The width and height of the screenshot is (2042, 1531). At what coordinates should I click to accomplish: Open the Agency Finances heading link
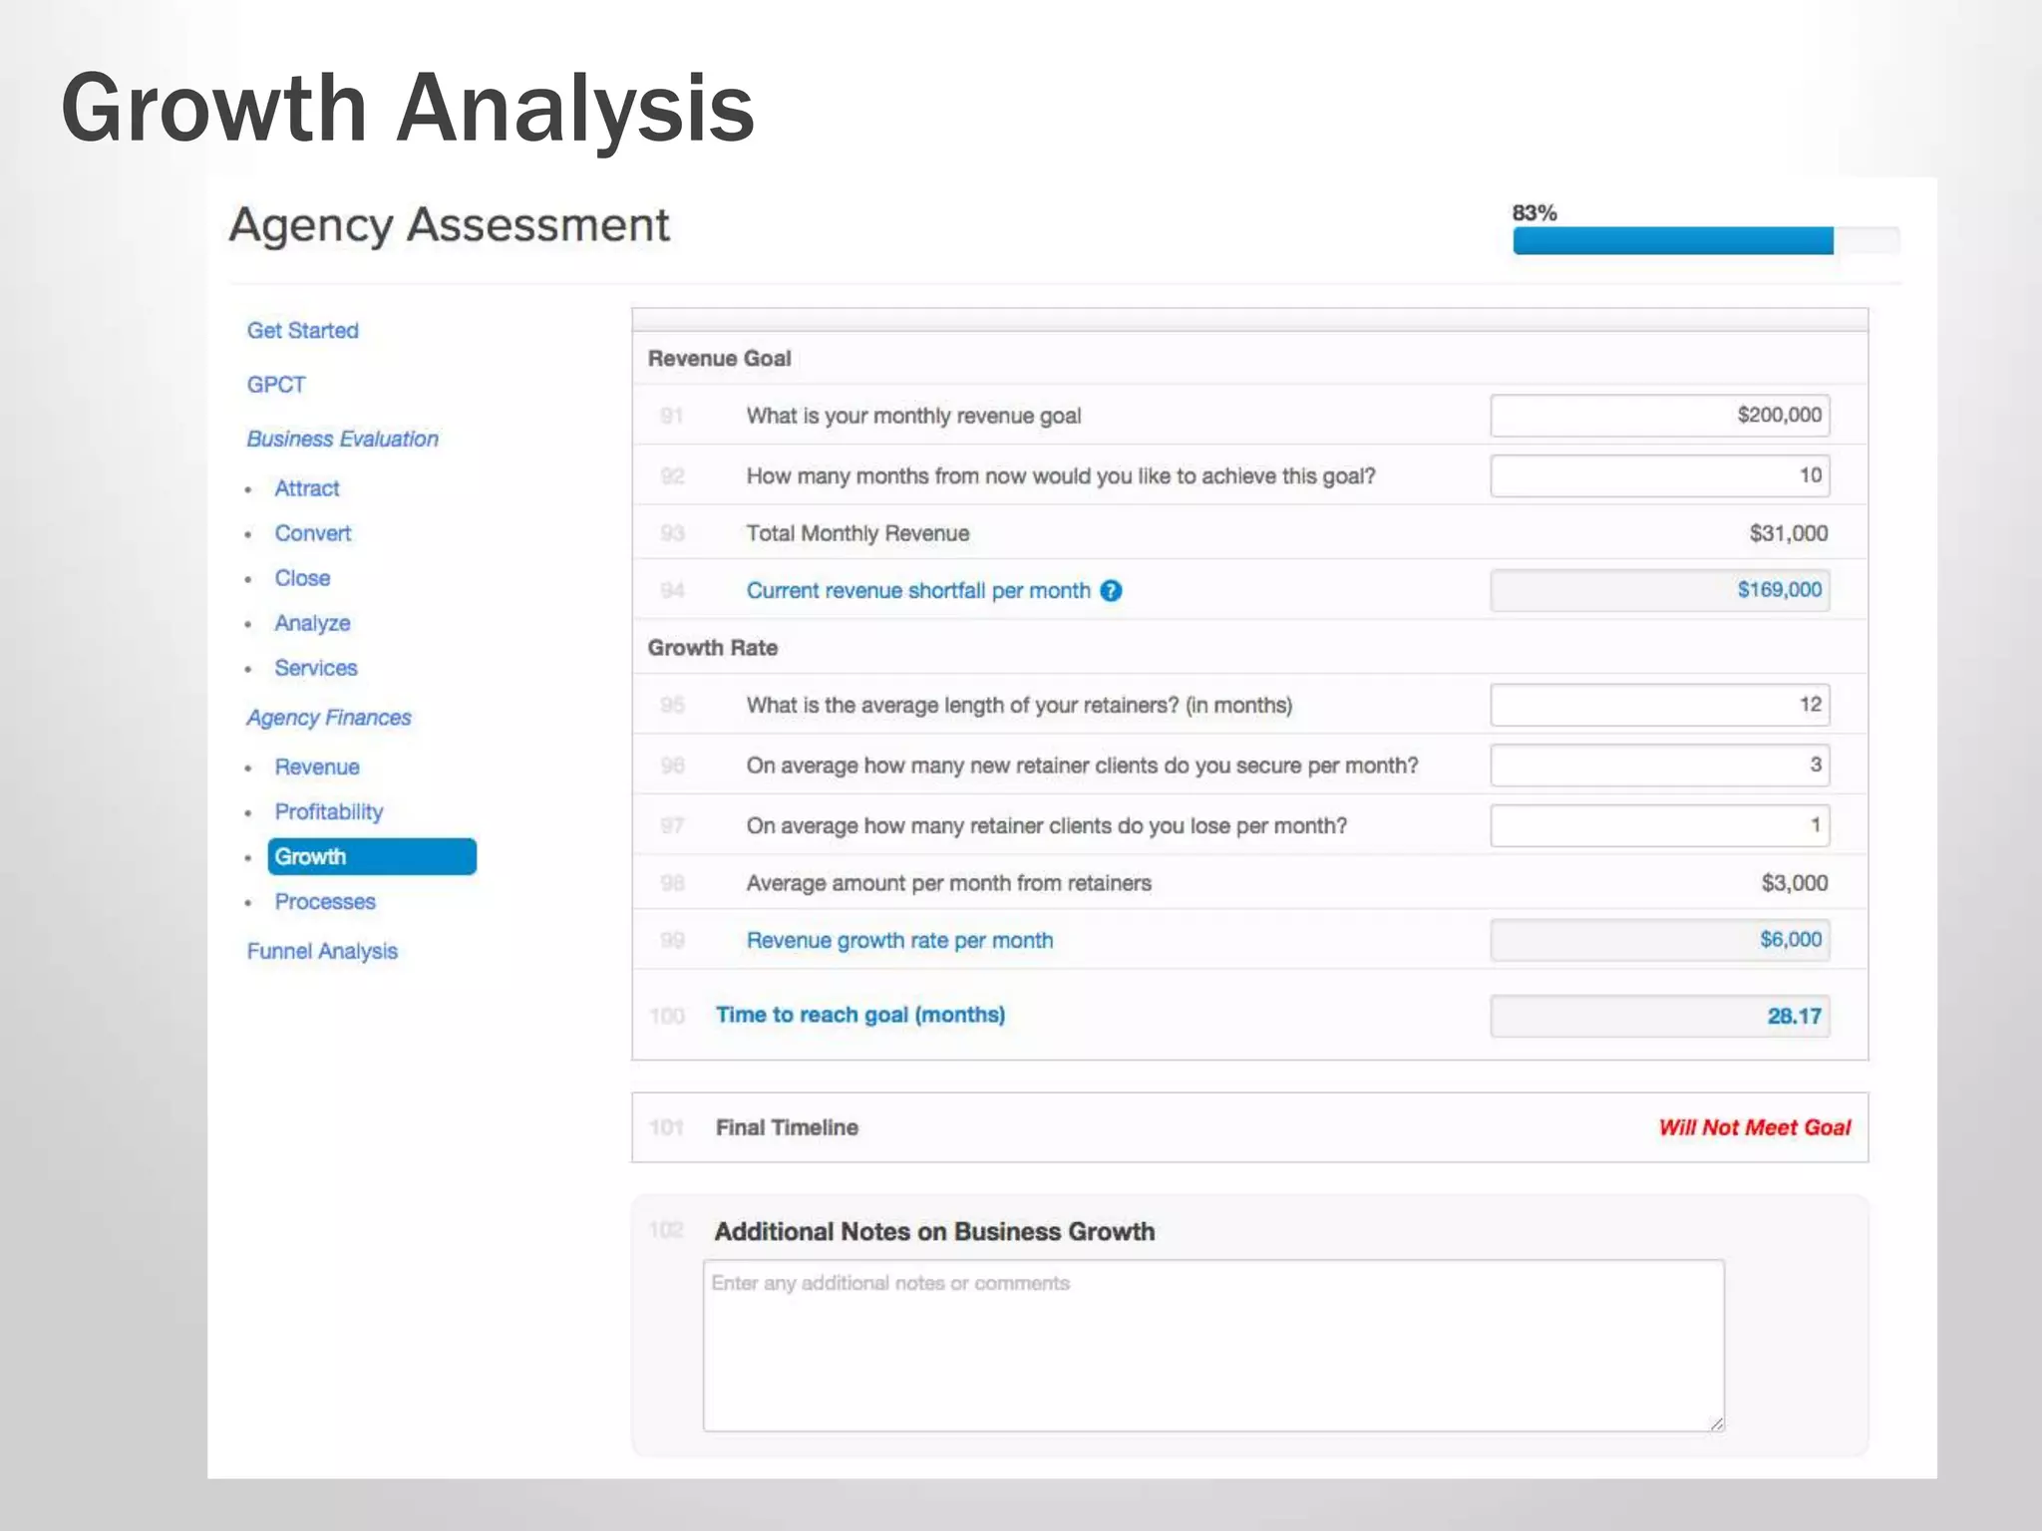point(329,718)
